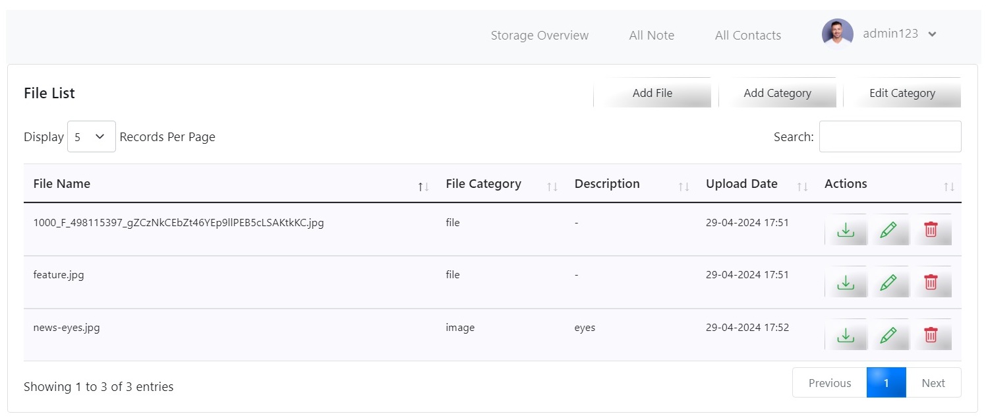The height and width of the screenshot is (418, 986).
Task: Open Storage Overview page
Action: (x=540, y=36)
